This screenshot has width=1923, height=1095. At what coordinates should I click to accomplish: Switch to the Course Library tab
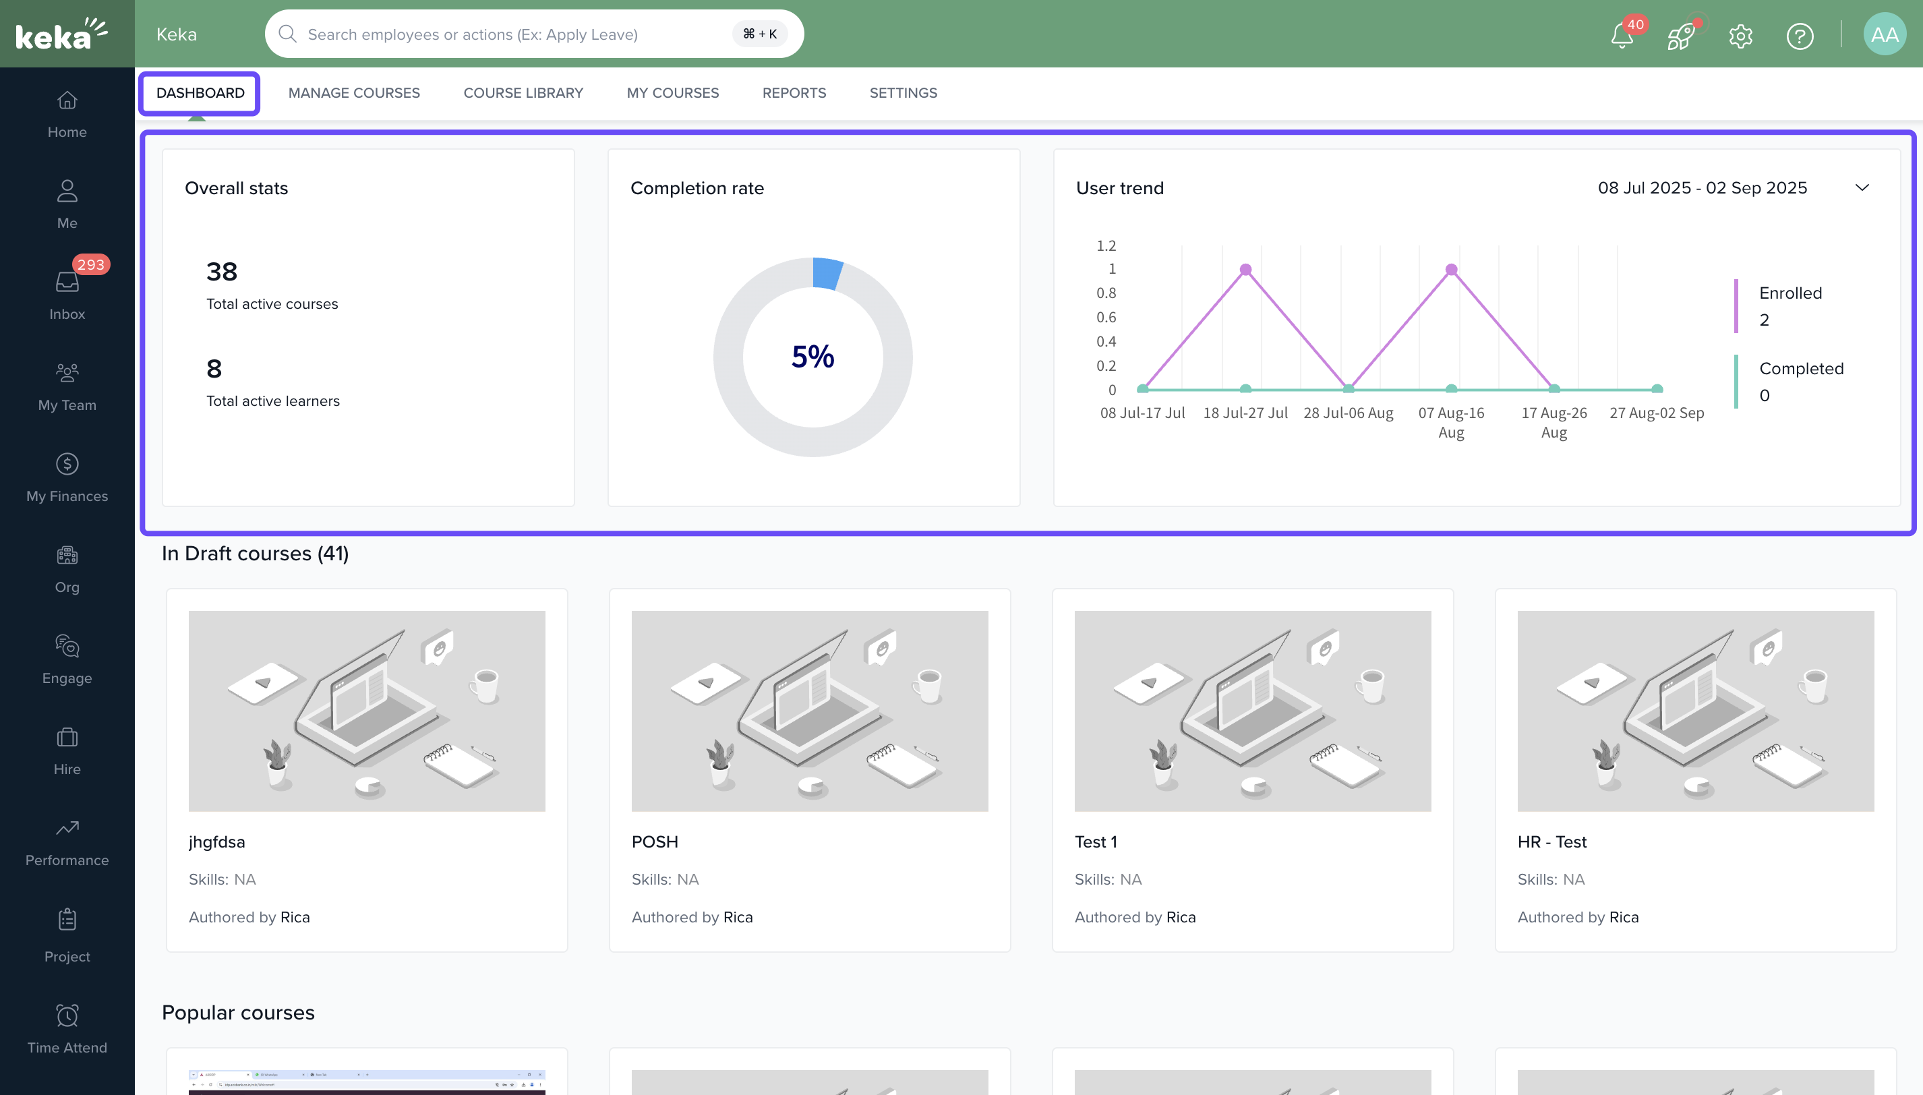coord(523,92)
